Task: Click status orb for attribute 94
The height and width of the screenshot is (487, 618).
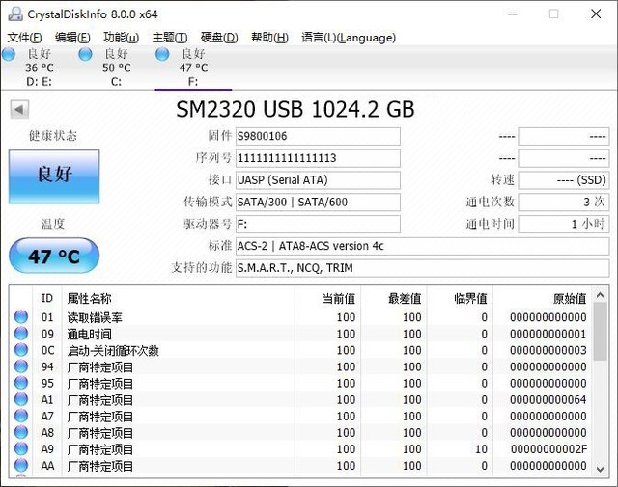Action: 21,366
